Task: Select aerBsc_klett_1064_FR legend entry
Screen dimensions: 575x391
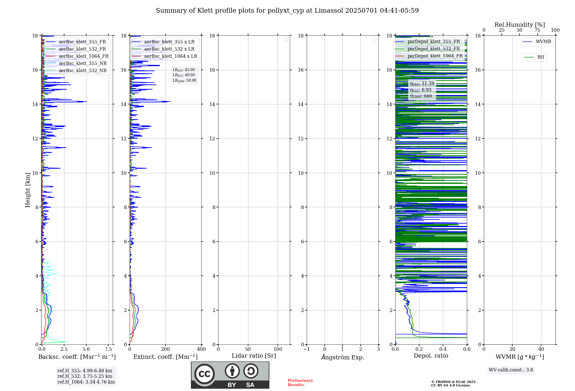Action: coord(77,56)
